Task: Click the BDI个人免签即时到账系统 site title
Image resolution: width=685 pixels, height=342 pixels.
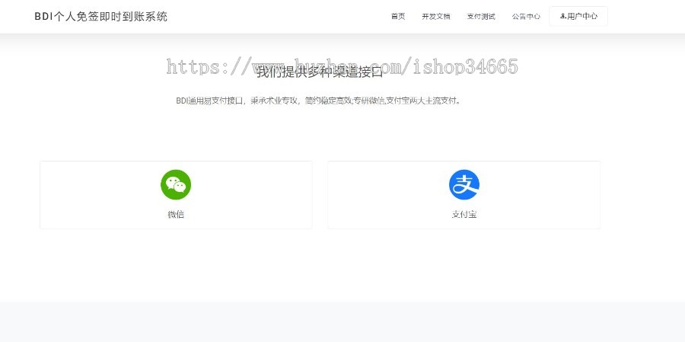Action: [101, 17]
